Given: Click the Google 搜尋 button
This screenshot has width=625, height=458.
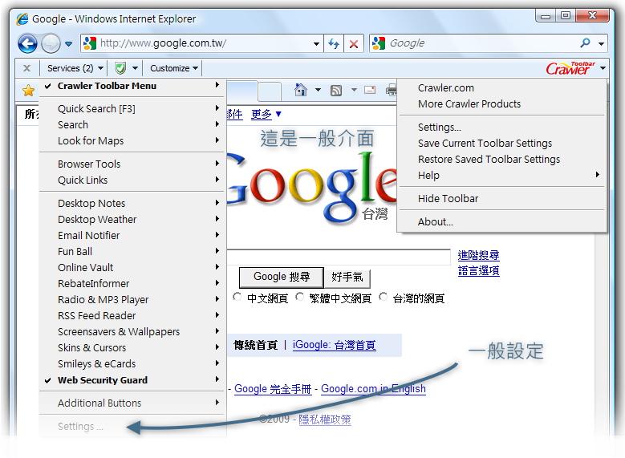Looking at the screenshot, I should click(x=282, y=277).
